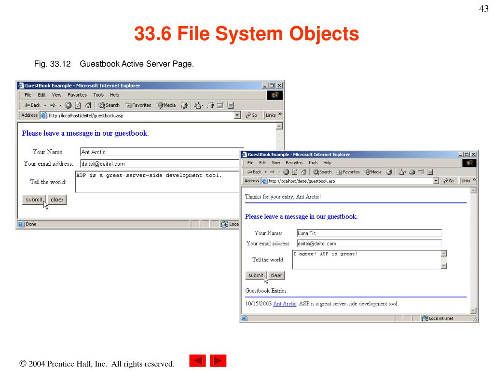Open Favorites button in left browser toolbar

[x=138, y=105]
